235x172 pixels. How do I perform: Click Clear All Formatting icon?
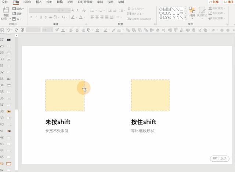(x=84, y=10)
